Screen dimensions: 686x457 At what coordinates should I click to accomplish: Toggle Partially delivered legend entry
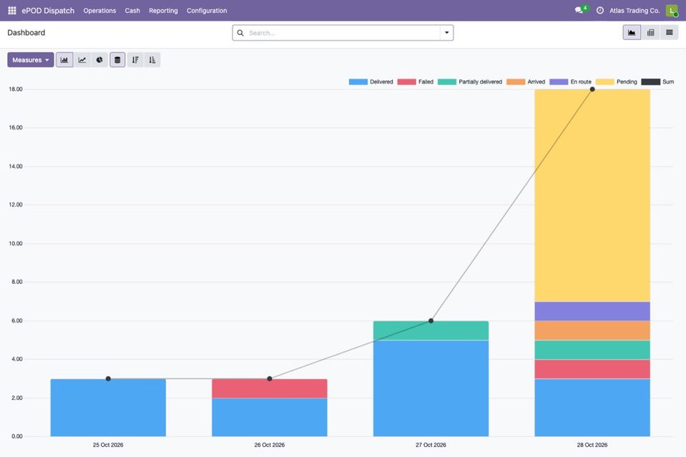pyautogui.click(x=470, y=82)
